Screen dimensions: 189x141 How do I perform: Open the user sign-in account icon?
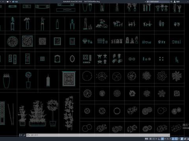[175, 2]
